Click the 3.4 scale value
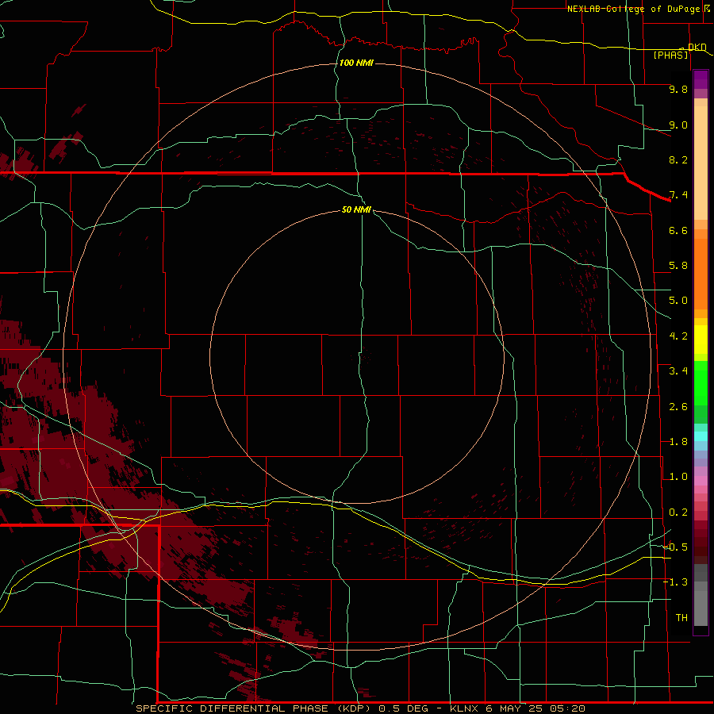 coord(678,371)
